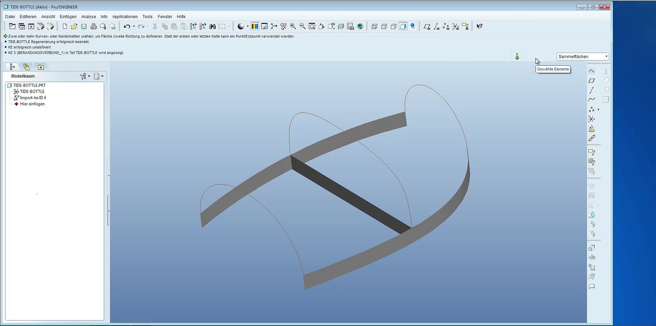Open the Applikationen menu
This screenshot has width=656, height=326.
[125, 17]
